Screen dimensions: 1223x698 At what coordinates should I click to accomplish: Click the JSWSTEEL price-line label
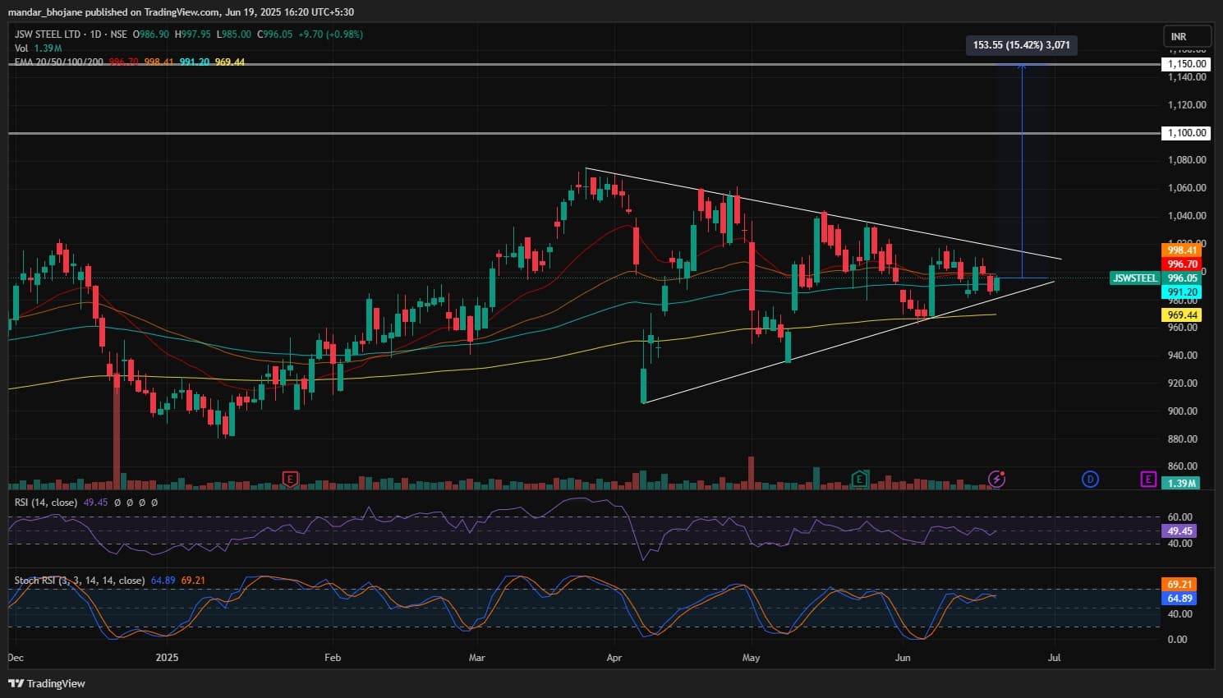tap(1134, 278)
